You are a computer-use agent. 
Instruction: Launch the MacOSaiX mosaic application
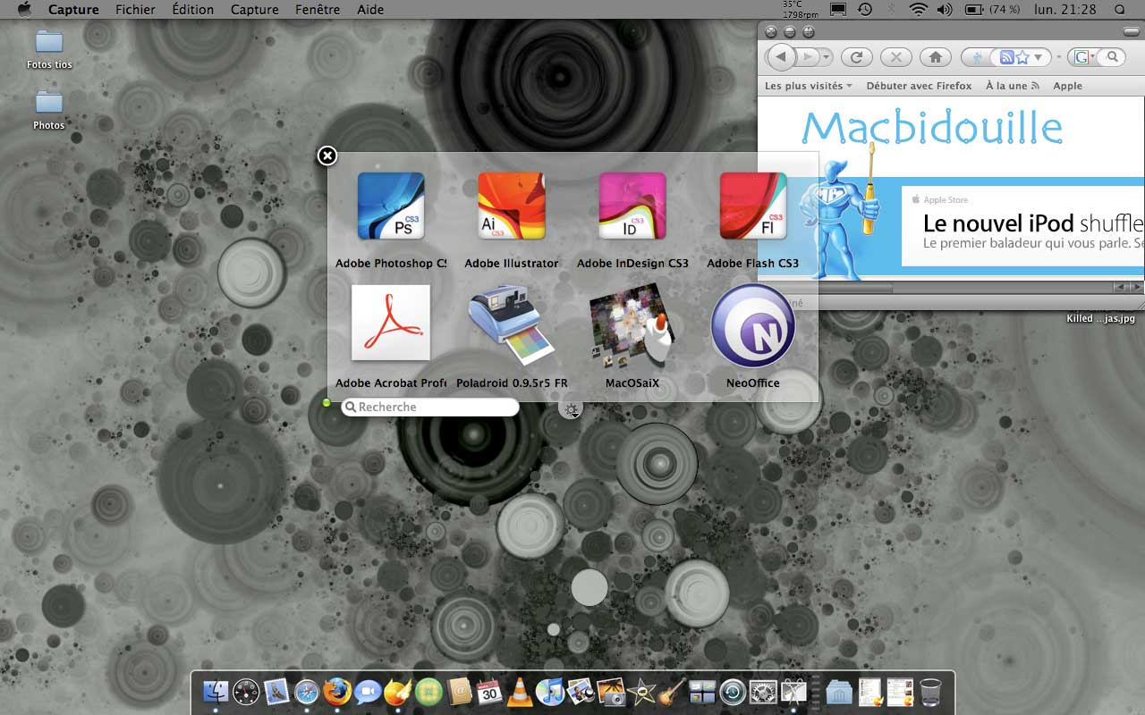pos(632,325)
